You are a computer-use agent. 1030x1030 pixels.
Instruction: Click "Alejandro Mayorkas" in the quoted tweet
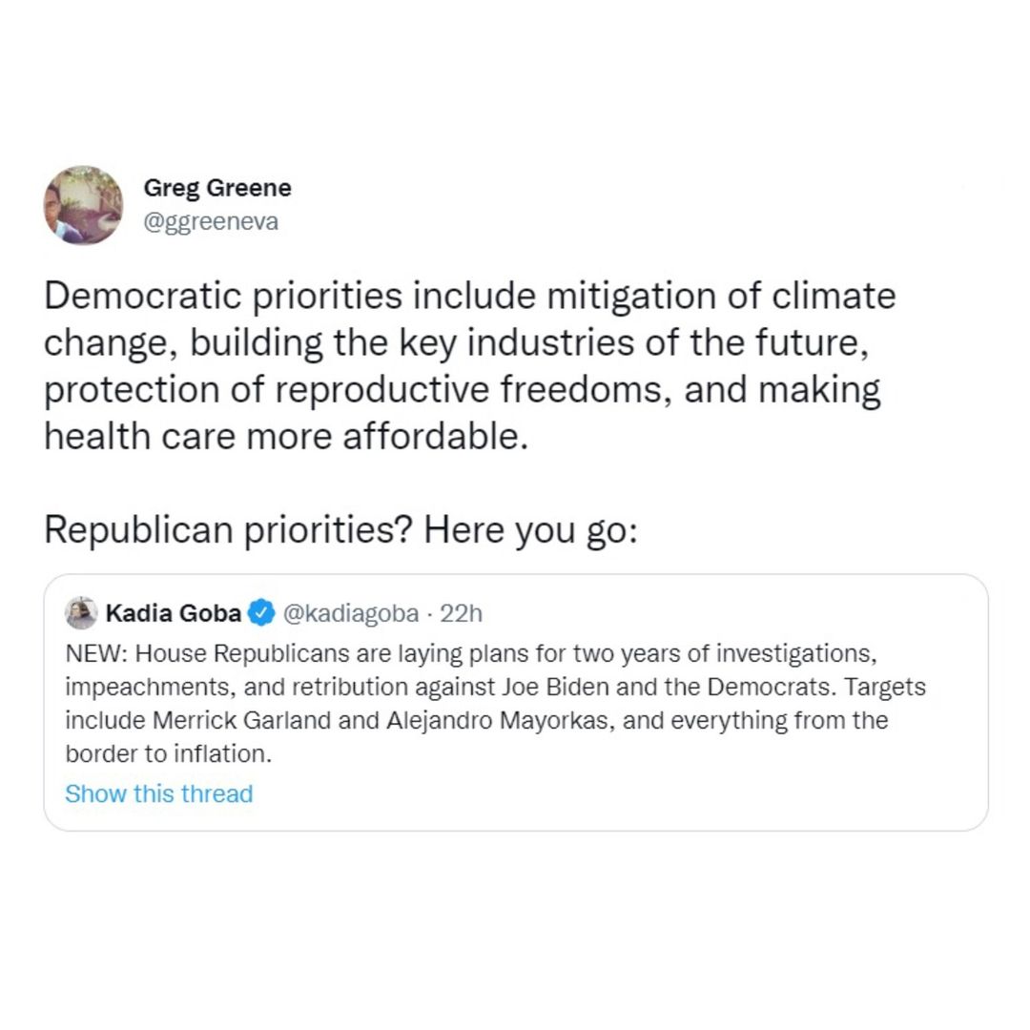[504, 719]
